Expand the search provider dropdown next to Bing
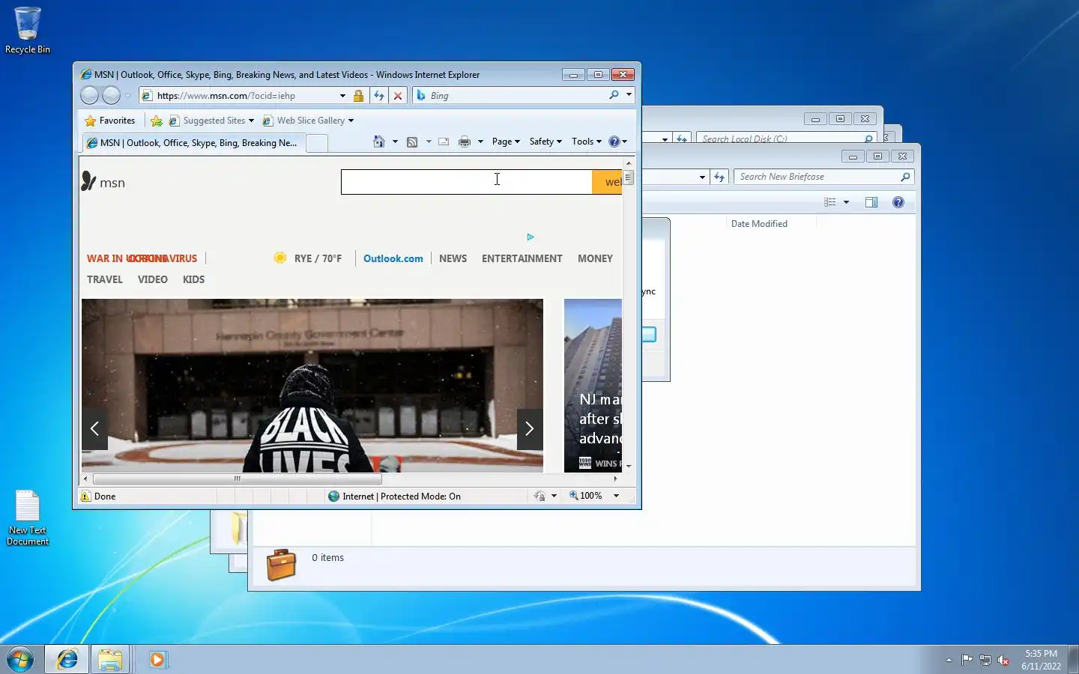Image resolution: width=1079 pixels, height=674 pixels. (x=629, y=95)
